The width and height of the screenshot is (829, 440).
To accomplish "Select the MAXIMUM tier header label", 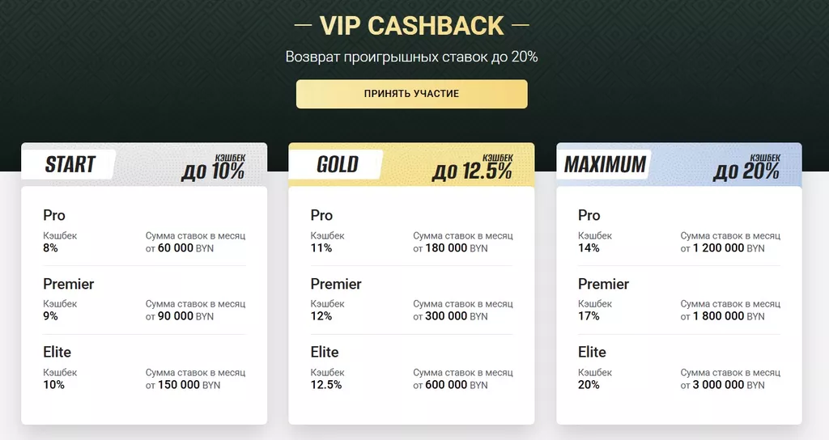I will tap(605, 165).
